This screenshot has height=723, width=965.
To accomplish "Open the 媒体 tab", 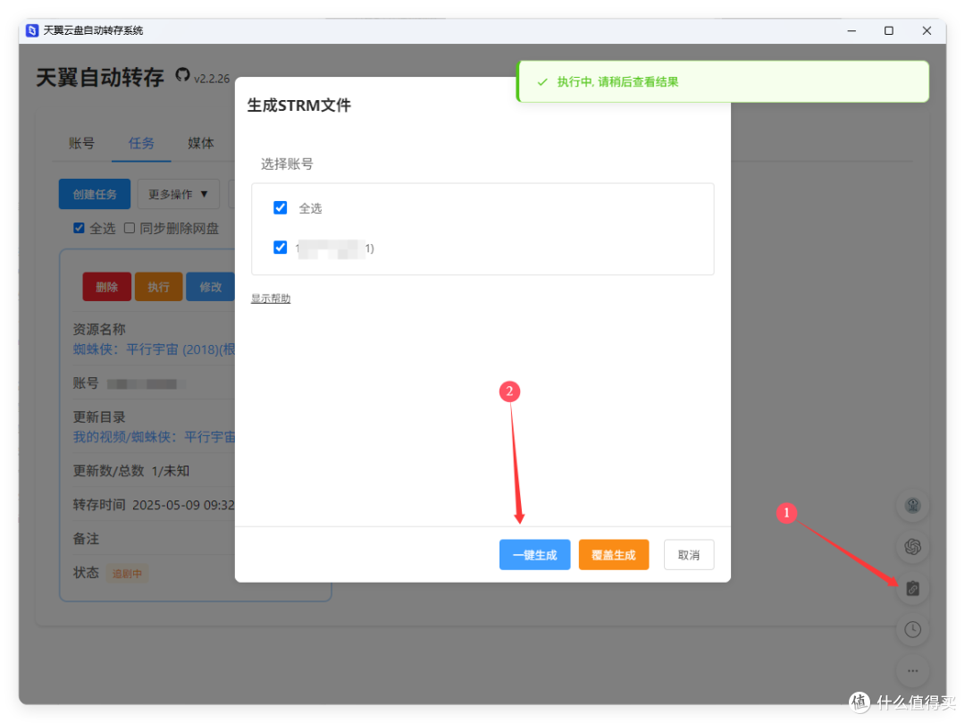I will pos(201,143).
